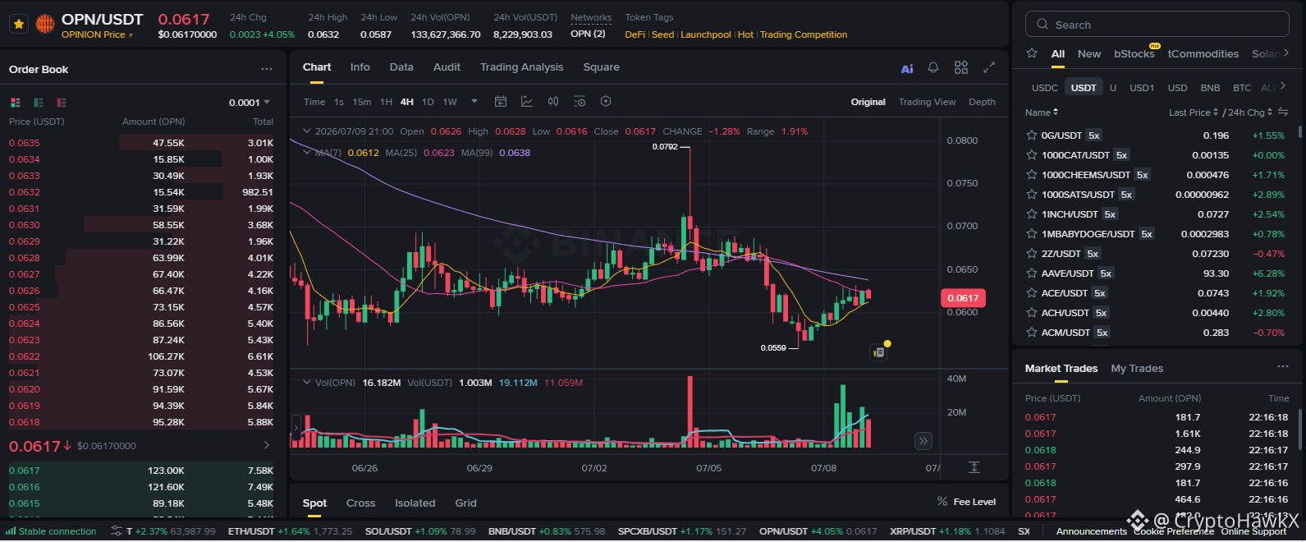The width and height of the screenshot is (1306, 542).
Task: Select the Grid trading tab
Action: (466, 503)
